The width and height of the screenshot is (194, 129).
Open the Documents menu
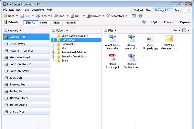pyautogui.click(x=38, y=10)
